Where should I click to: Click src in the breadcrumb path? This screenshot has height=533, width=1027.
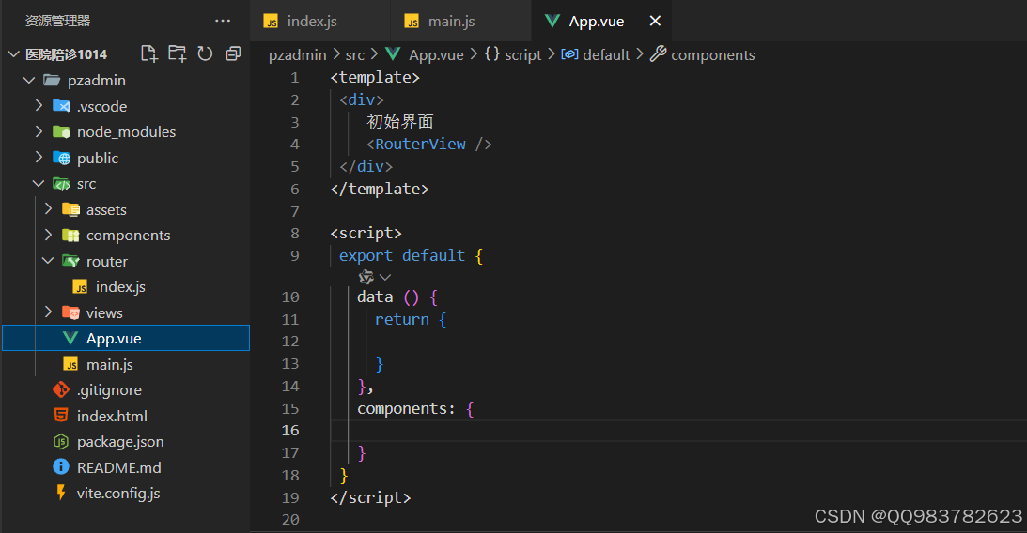point(355,55)
